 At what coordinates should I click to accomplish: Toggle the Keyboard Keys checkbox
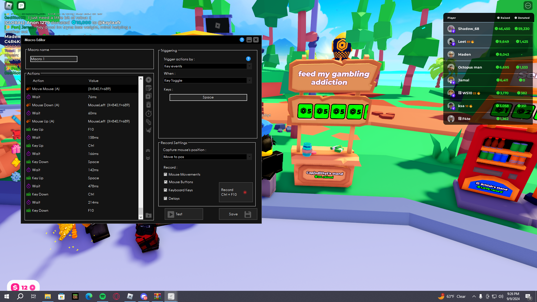166,190
